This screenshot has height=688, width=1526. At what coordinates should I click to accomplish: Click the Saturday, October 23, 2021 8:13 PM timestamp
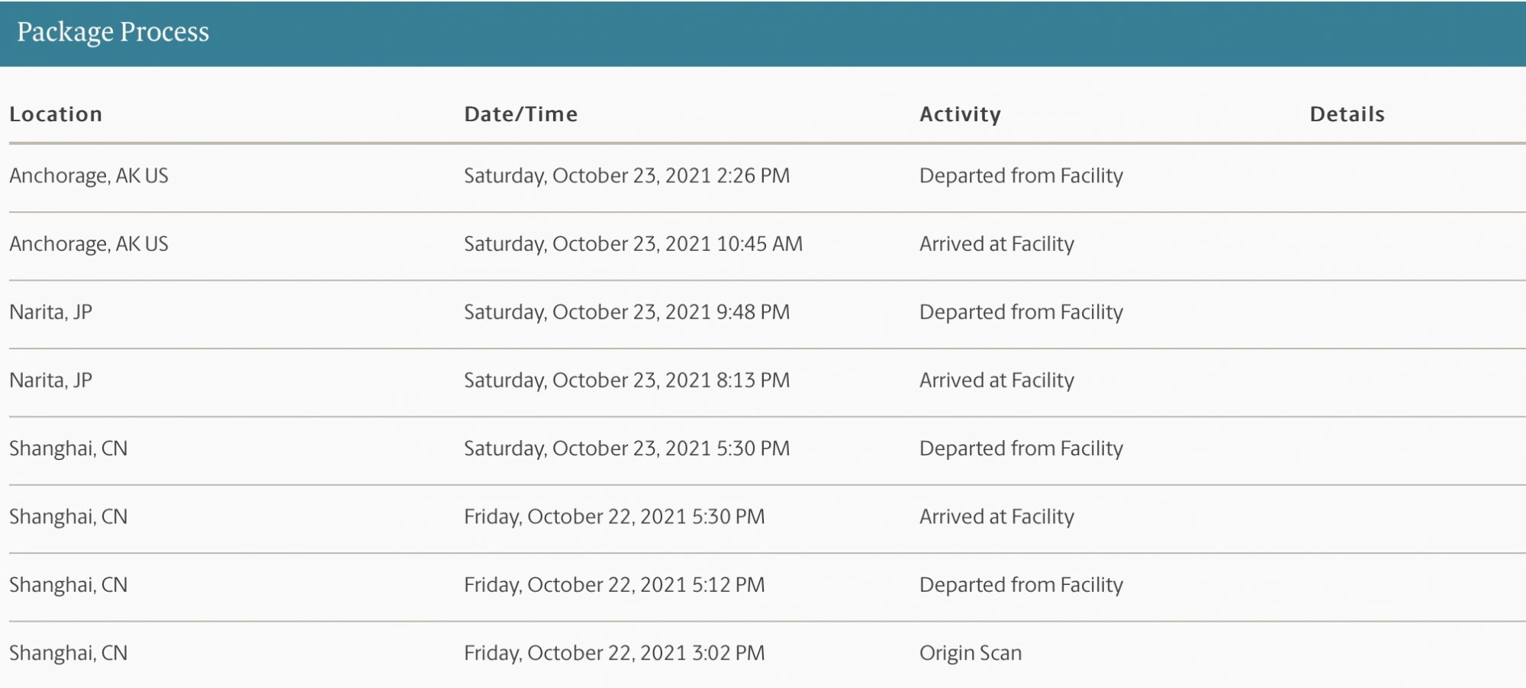(626, 381)
